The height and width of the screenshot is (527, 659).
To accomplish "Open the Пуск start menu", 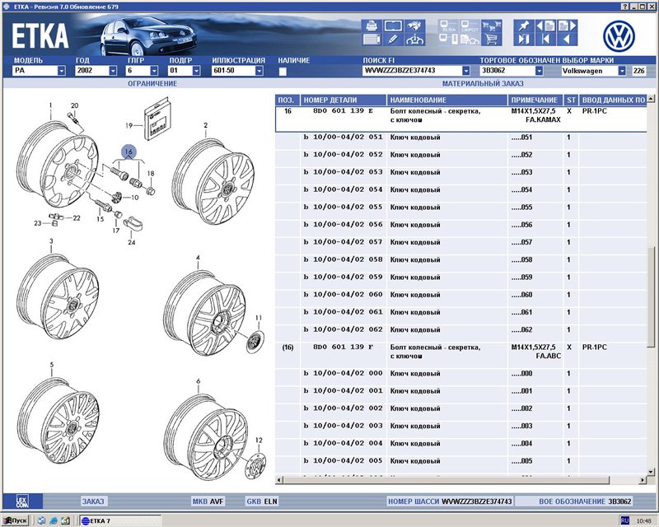I will point(16,520).
